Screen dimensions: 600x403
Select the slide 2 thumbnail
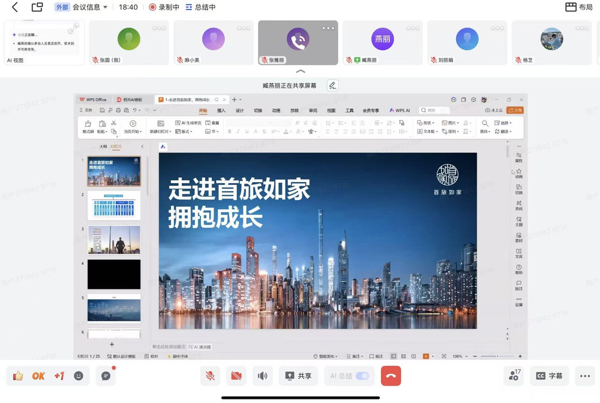114,205
